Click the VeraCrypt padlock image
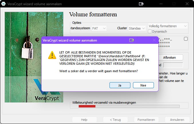The image size is (194, 124). tap(34, 57)
